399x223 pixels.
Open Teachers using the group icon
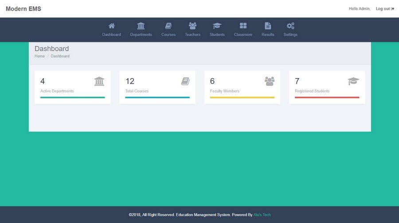pos(192,26)
